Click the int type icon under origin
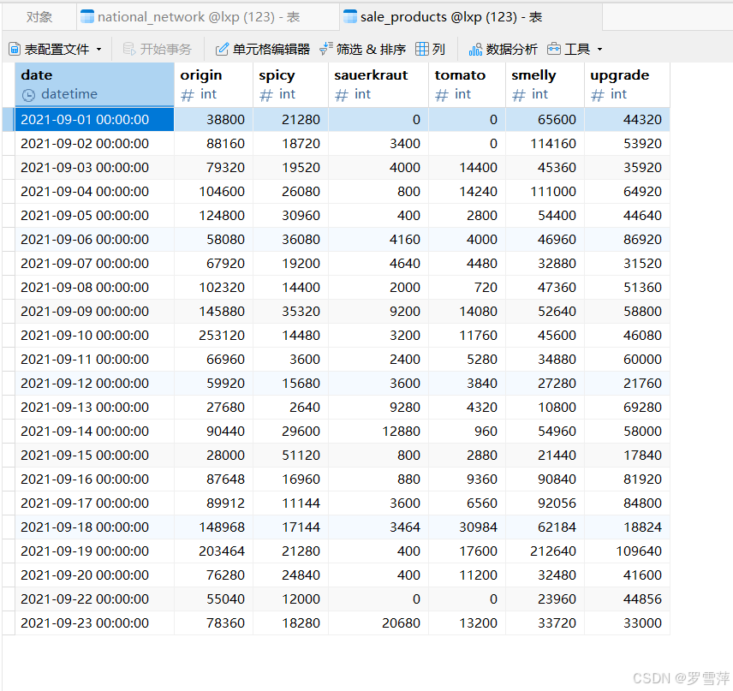Image resolution: width=733 pixels, height=691 pixels. 188,95
